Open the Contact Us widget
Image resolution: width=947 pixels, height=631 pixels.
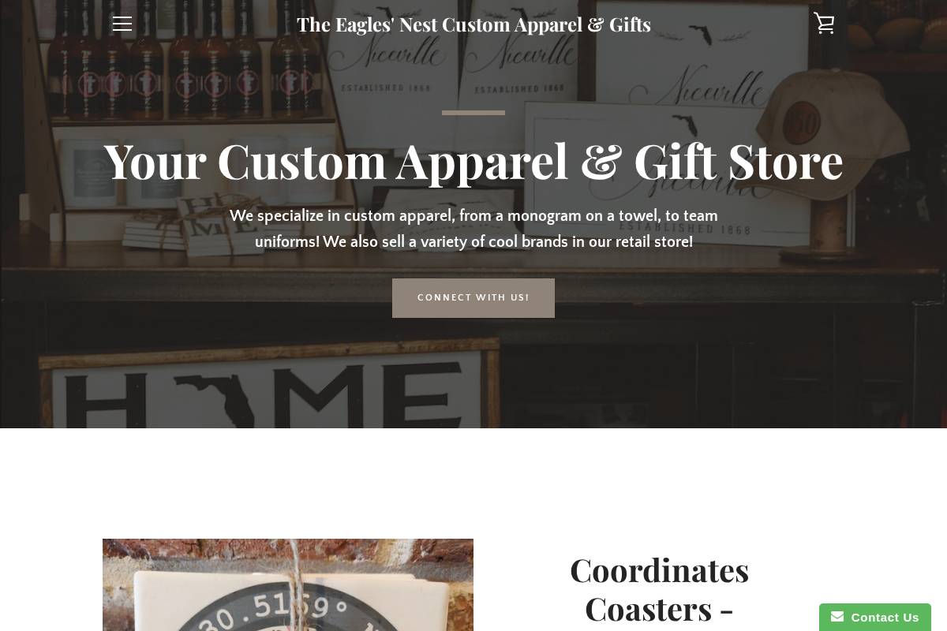pos(875,617)
